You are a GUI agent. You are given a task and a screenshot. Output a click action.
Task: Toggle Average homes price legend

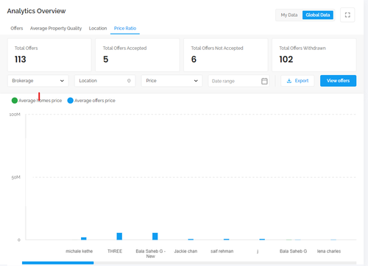point(37,101)
